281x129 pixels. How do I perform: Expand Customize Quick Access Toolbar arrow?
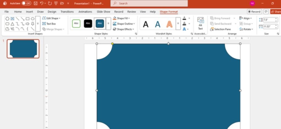point(68,3)
